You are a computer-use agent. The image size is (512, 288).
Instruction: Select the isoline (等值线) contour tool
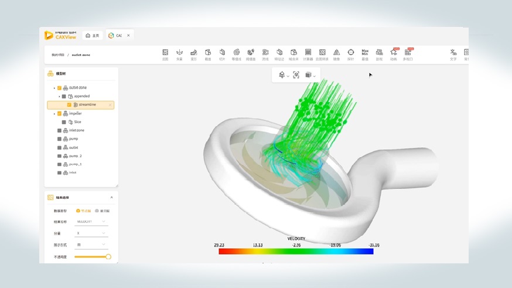point(236,55)
